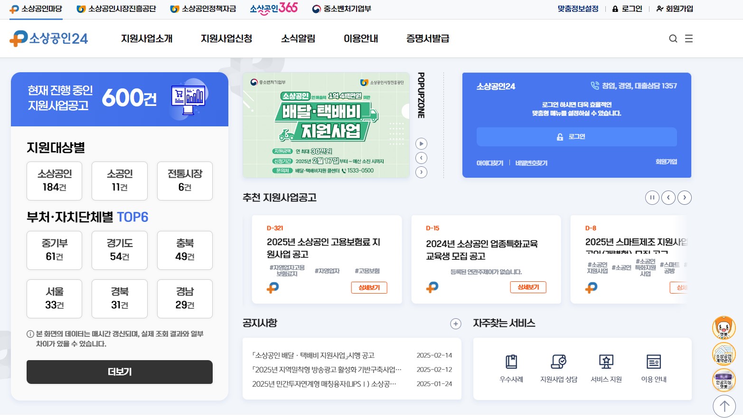The width and height of the screenshot is (743, 420).
Task: Click the #고용보험 hashtag on D-321 card
Action: pyautogui.click(x=367, y=271)
